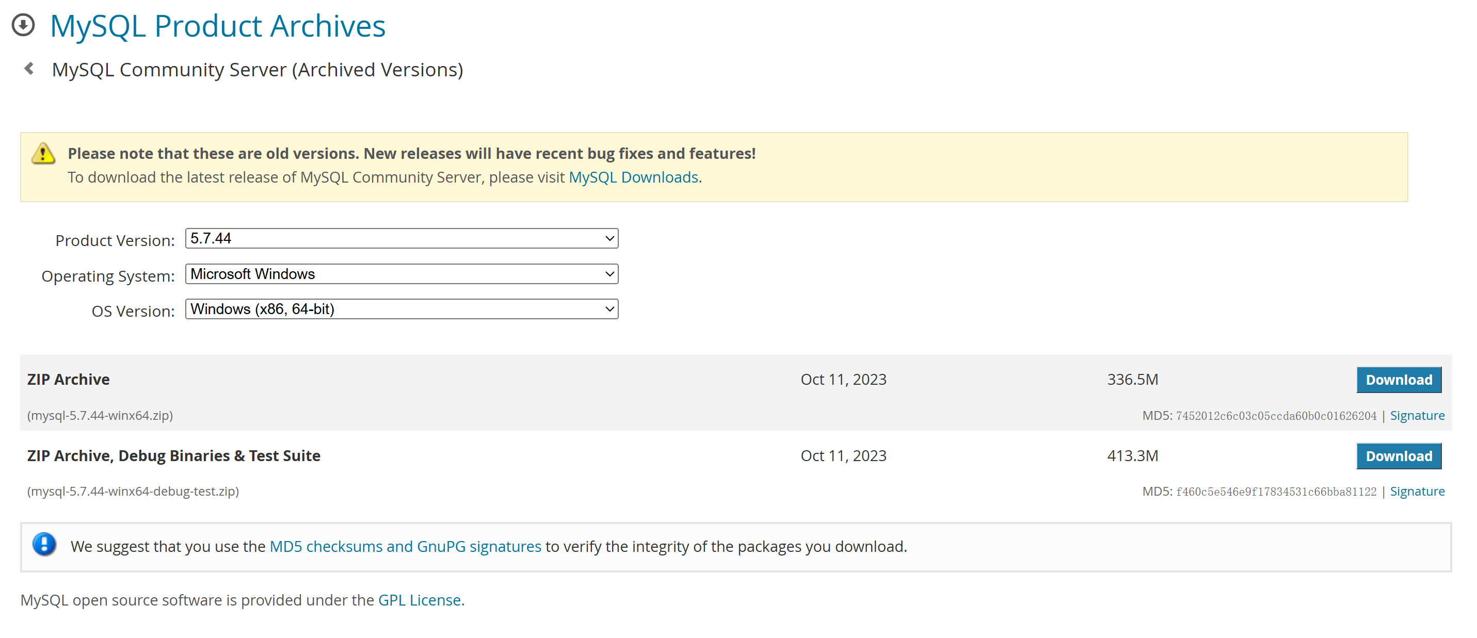Click the back chevron arrow icon

tap(29, 69)
